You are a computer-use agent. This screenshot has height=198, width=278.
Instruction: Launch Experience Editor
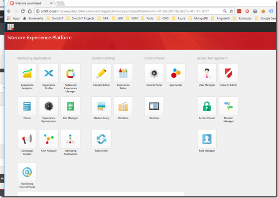123,73
